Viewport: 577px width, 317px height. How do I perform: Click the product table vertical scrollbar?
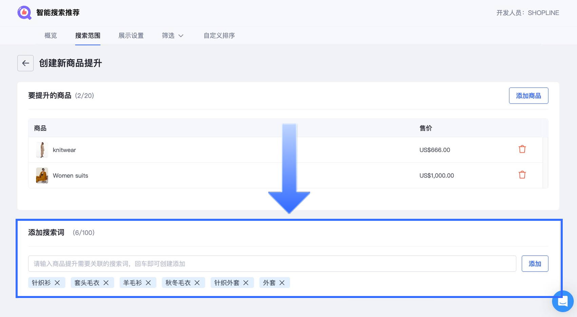point(545,163)
